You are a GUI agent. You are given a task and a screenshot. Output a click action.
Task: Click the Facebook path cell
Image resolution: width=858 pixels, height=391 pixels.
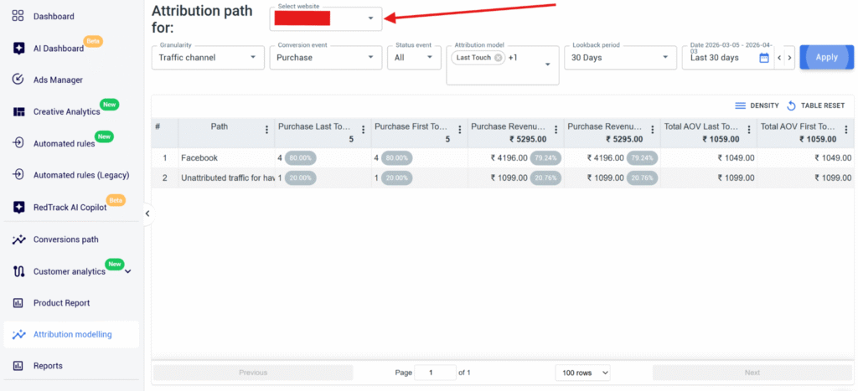pyautogui.click(x=226, y=158)
